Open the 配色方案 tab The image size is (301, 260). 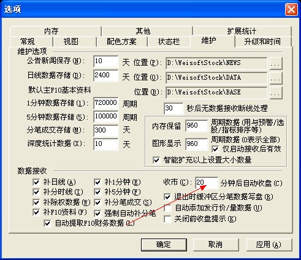[122, 42]
